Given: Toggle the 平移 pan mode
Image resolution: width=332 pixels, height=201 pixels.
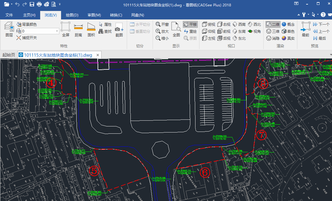Looking at the screenshot, I should coord(190,24).
